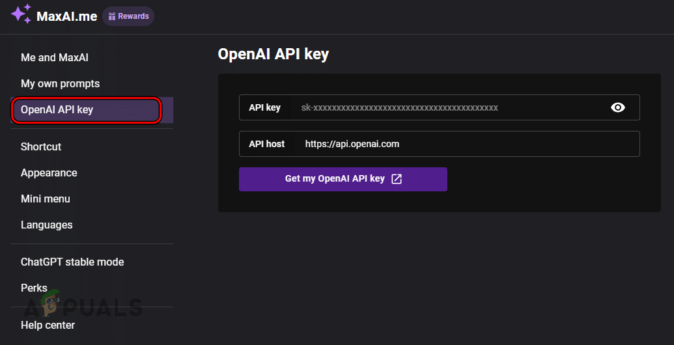
Task: Click the API key field label
Action: (x=265, y=107)
